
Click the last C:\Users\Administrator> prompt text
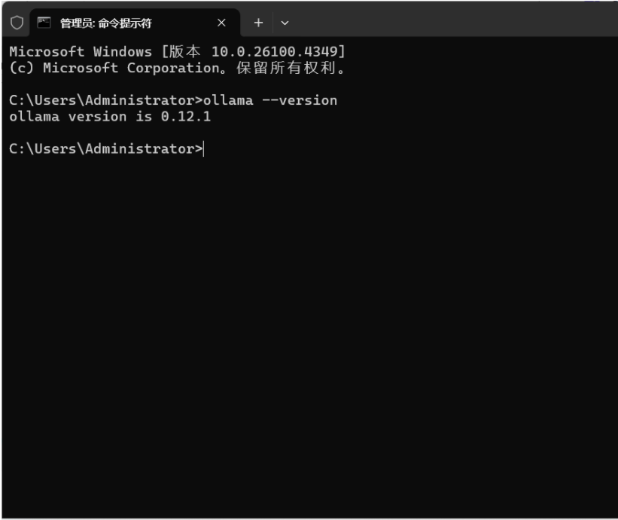click(x=105, y=148)
